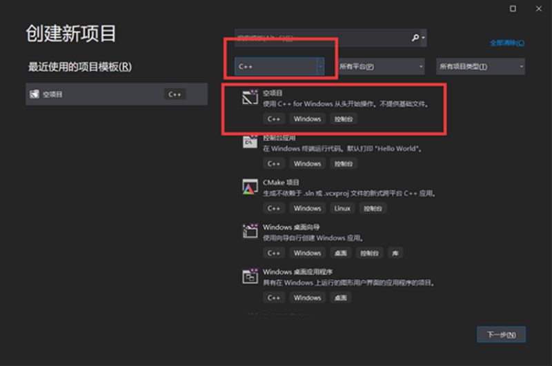Click the 全部清除 link
552x366 pixels.
coord(506,43)
